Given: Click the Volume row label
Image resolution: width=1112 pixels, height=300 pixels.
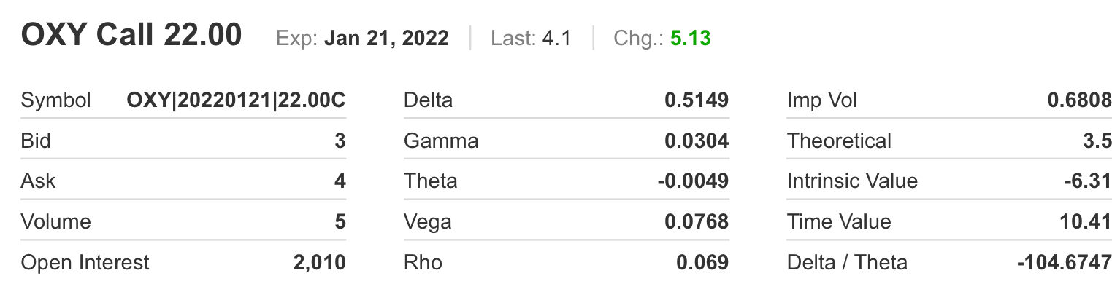Looking at the screenshot, I should [55, 221].
